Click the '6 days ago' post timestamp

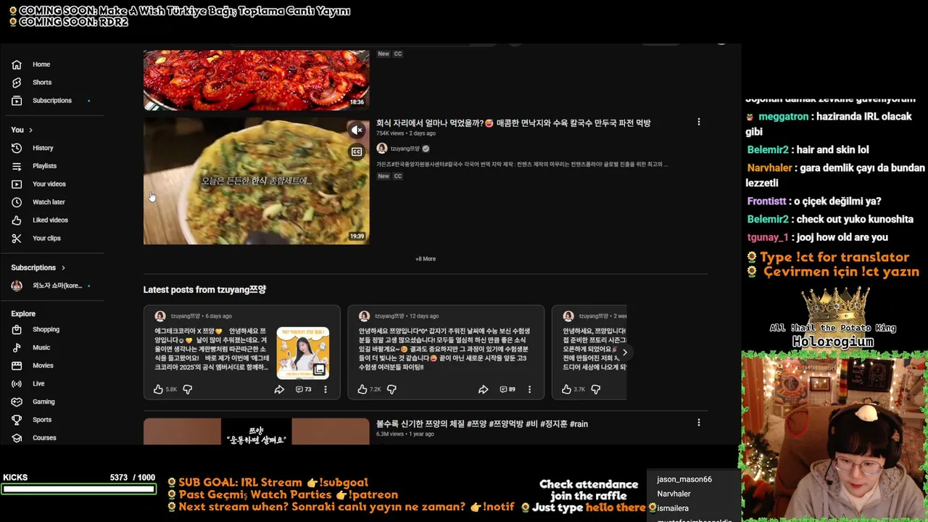[218, 316]
